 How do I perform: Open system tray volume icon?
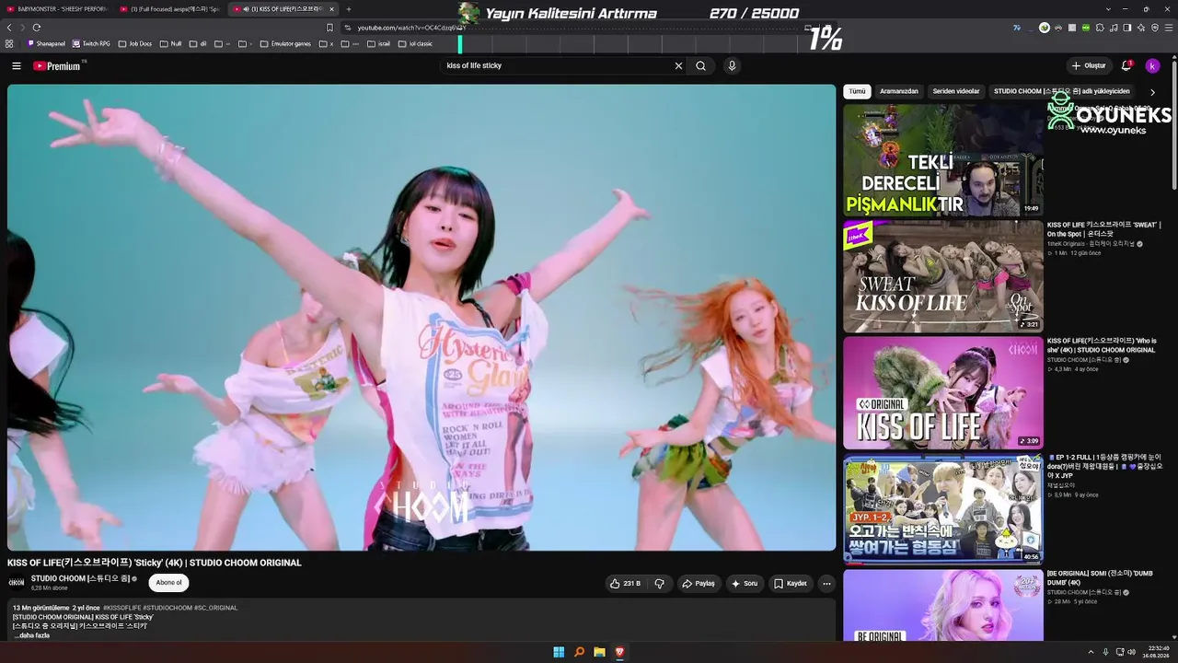click(1132, 652)
